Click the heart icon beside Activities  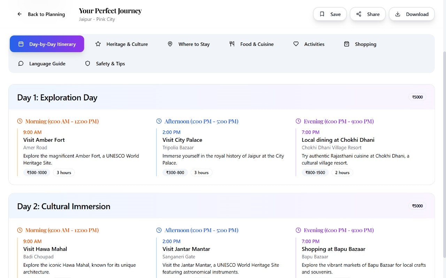point(296,44)
